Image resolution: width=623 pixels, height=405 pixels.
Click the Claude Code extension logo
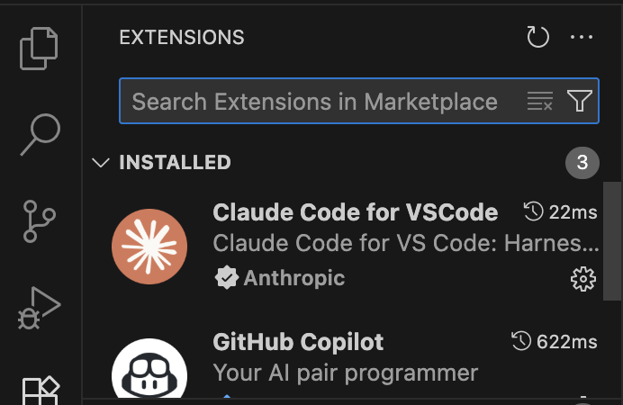click(x=149, y=246)
